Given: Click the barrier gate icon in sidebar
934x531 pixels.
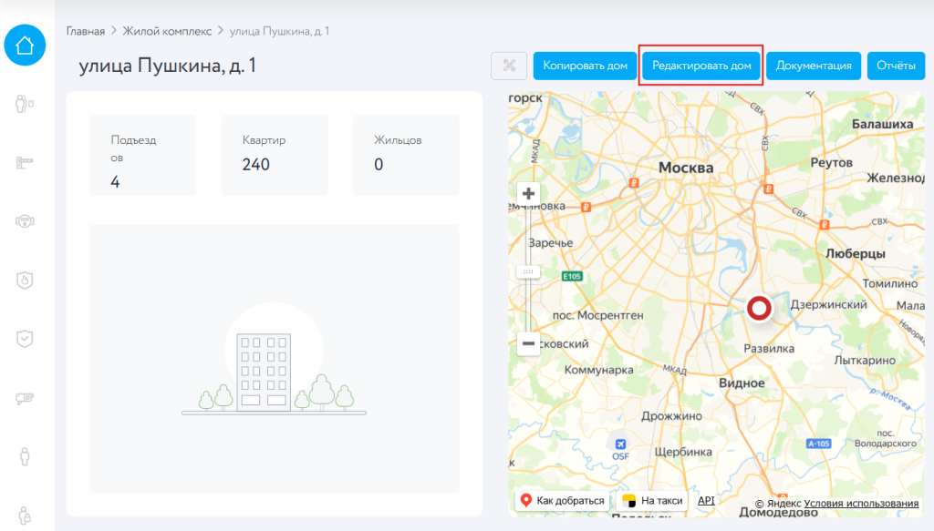Looking at the screenshot, I should point(25,162).
